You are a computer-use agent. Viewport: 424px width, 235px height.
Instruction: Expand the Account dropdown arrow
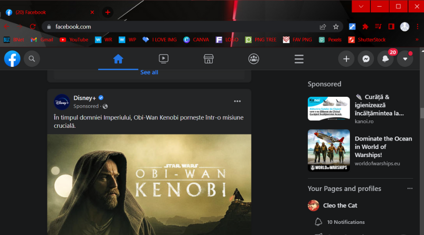tap(405, 59)
